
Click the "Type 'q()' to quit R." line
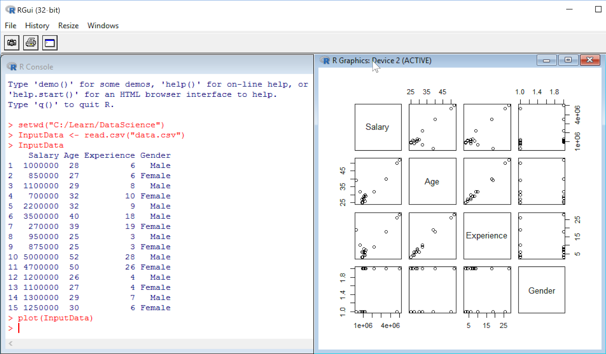[61, 105]
